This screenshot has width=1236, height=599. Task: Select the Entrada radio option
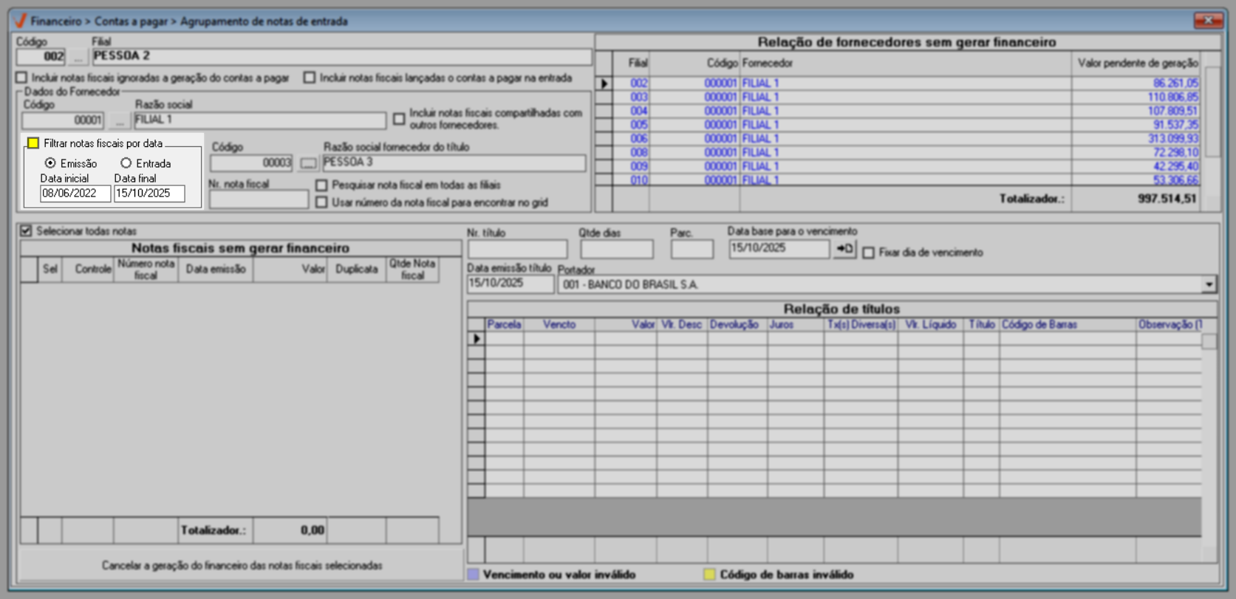click(x=126, y=163)
